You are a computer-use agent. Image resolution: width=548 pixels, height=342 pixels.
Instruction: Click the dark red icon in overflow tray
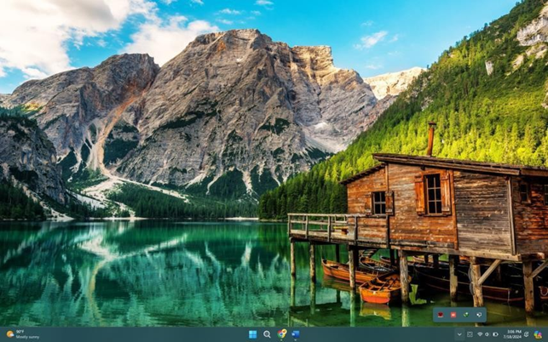point(441,315)
